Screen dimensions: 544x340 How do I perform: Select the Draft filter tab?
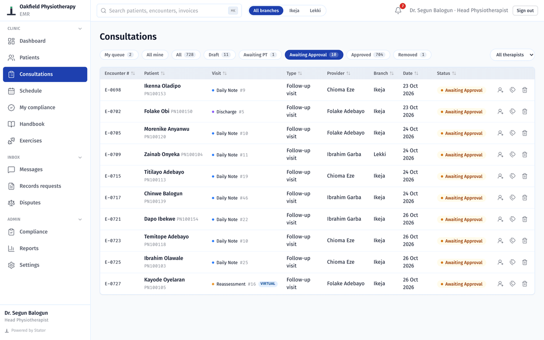point(219,55)
